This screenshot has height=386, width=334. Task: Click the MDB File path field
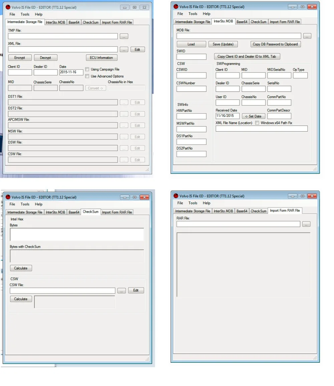pyautogui.click(x=239, y=36)
